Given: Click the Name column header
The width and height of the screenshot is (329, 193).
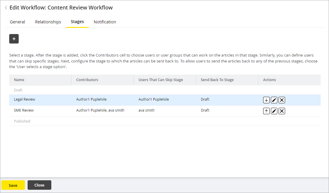Looking at the screenshot, I should (19, 80).
